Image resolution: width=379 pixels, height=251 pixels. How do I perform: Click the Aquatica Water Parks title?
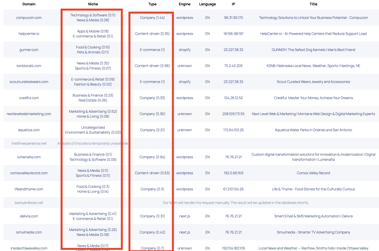[313, 130]
